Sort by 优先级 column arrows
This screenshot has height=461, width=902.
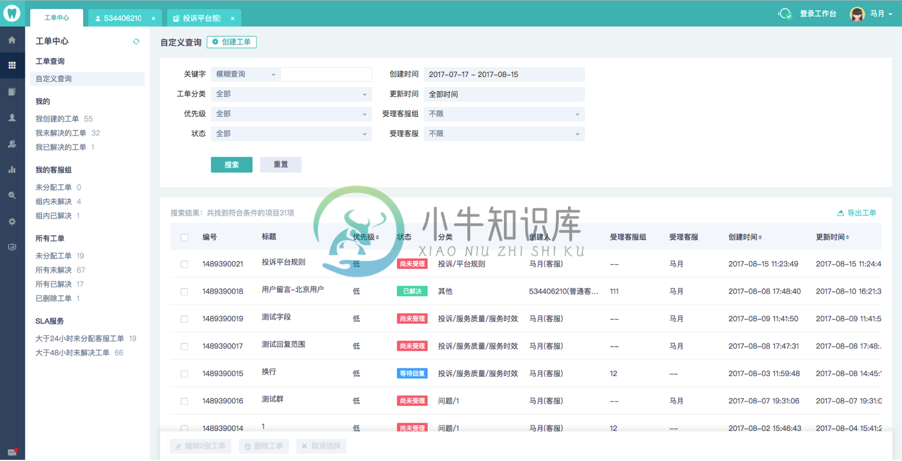click(378, 237)
